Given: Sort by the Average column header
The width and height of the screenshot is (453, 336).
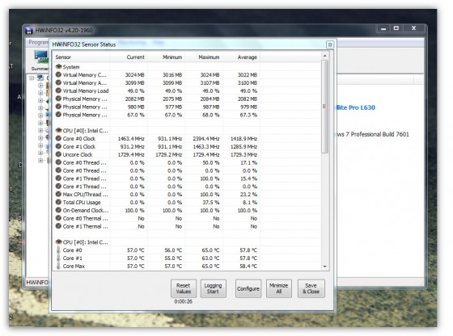Looking at the screenshot, I should [241, 57].
